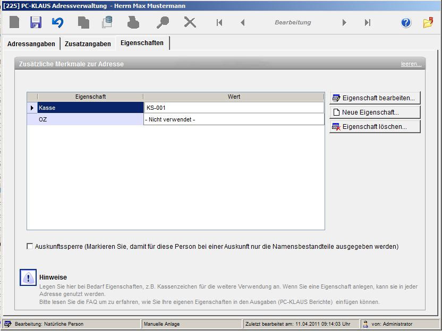Jump to the last record
Screen dimensions: 442x331
click(x=368, y=22)
